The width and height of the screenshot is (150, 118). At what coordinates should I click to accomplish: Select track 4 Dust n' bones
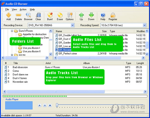20,78
